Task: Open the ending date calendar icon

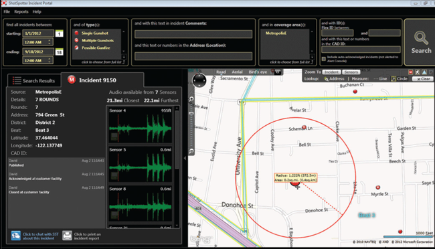Action: tap(59, 52)
